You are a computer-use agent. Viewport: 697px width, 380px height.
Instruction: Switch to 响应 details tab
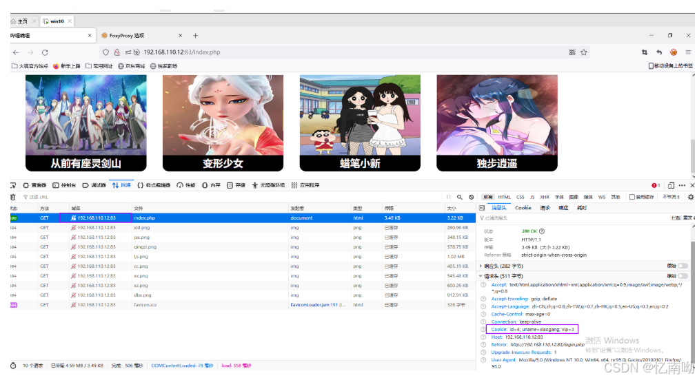(564, 208)
